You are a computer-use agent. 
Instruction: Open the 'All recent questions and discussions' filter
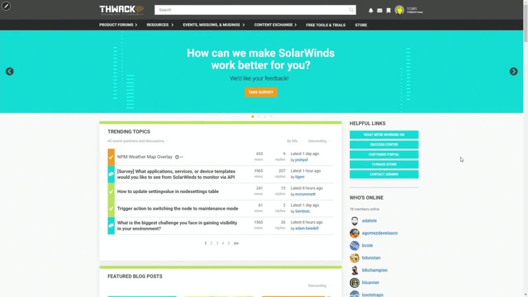[x=137, y=141]
